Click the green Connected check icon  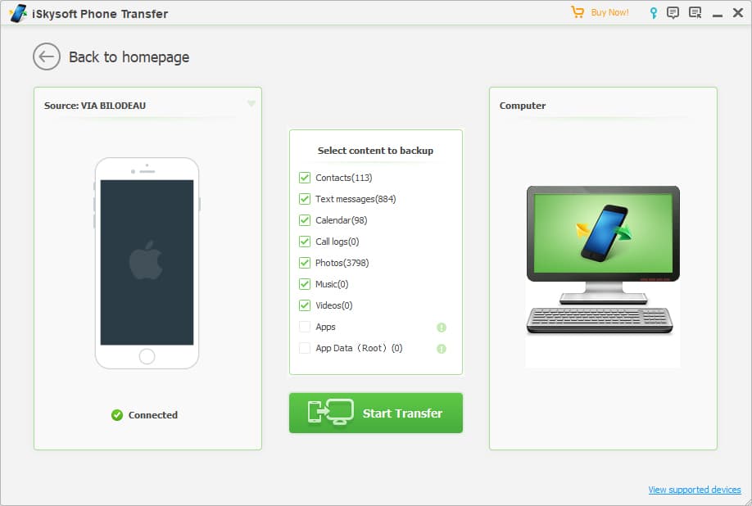pos(117,415)
